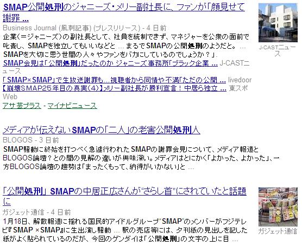The height and width of the screenshot is (246, 302).
Task: Open link 「SMAP×SMAP」で生放送謝罪も
Action: point(114,80)
